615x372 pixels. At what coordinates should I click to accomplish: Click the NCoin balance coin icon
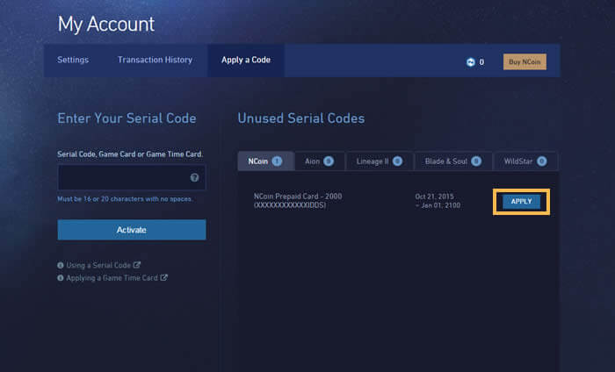[470, 62]
